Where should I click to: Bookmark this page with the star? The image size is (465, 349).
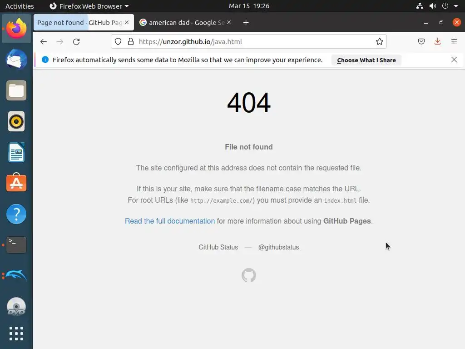pyautogui.click(x=379, y=41)
